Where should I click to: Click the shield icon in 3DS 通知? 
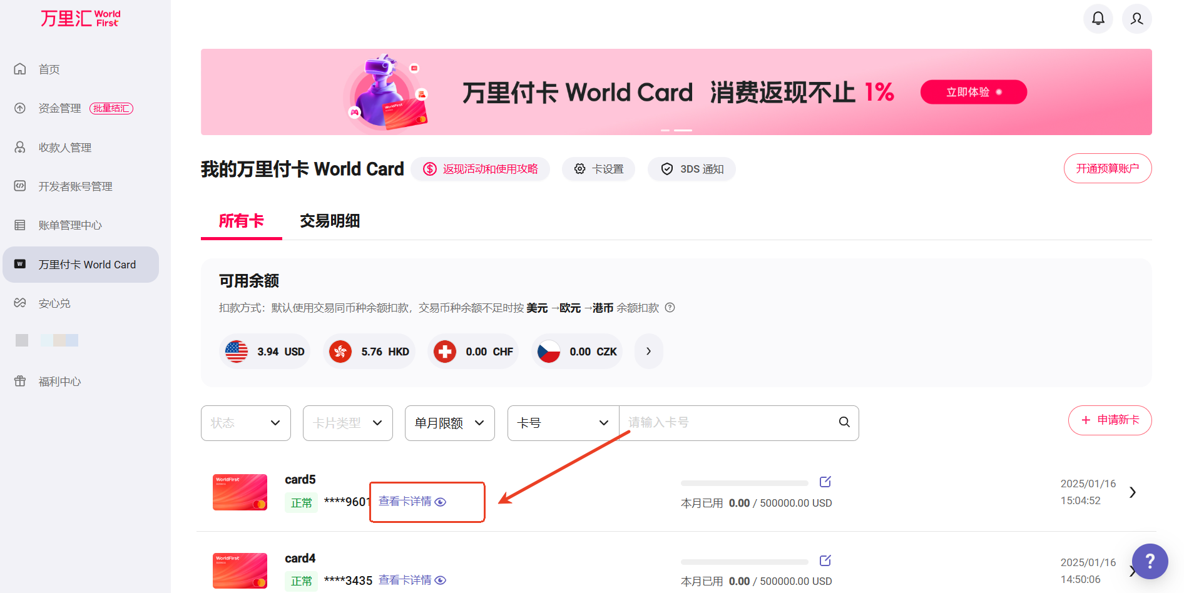(667, 169)
